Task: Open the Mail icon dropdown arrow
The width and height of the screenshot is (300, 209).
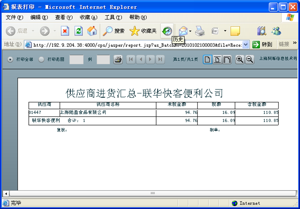Action: pos(190,31)
